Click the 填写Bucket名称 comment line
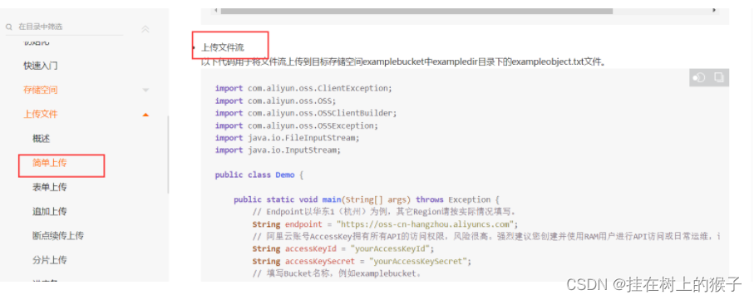This screenshot has width=754, height=300. point(337,274)
